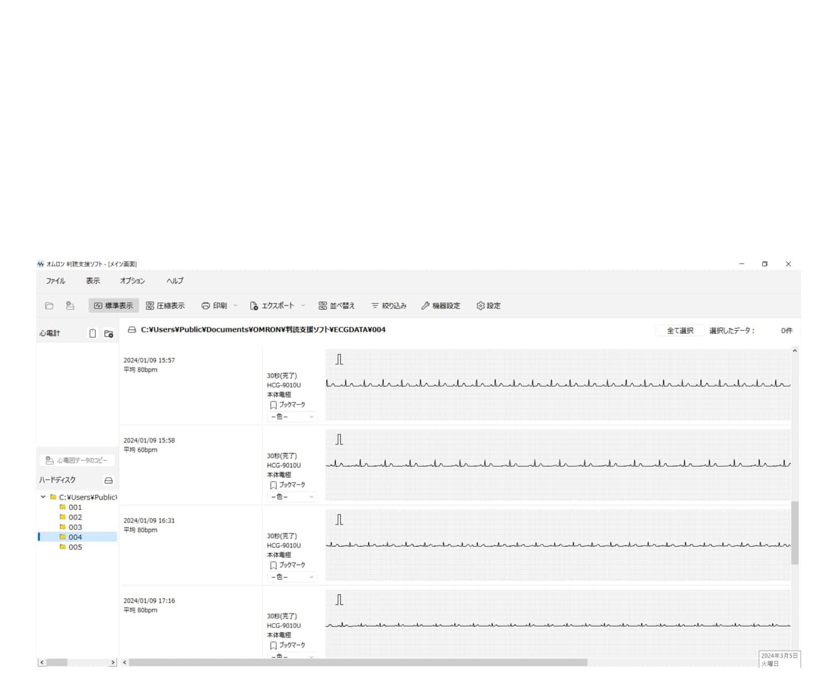Image resolution: width=837 pixels, height=693 pixels.
Task: Click the 全て選択 button
Action: (x=680, y=331)
